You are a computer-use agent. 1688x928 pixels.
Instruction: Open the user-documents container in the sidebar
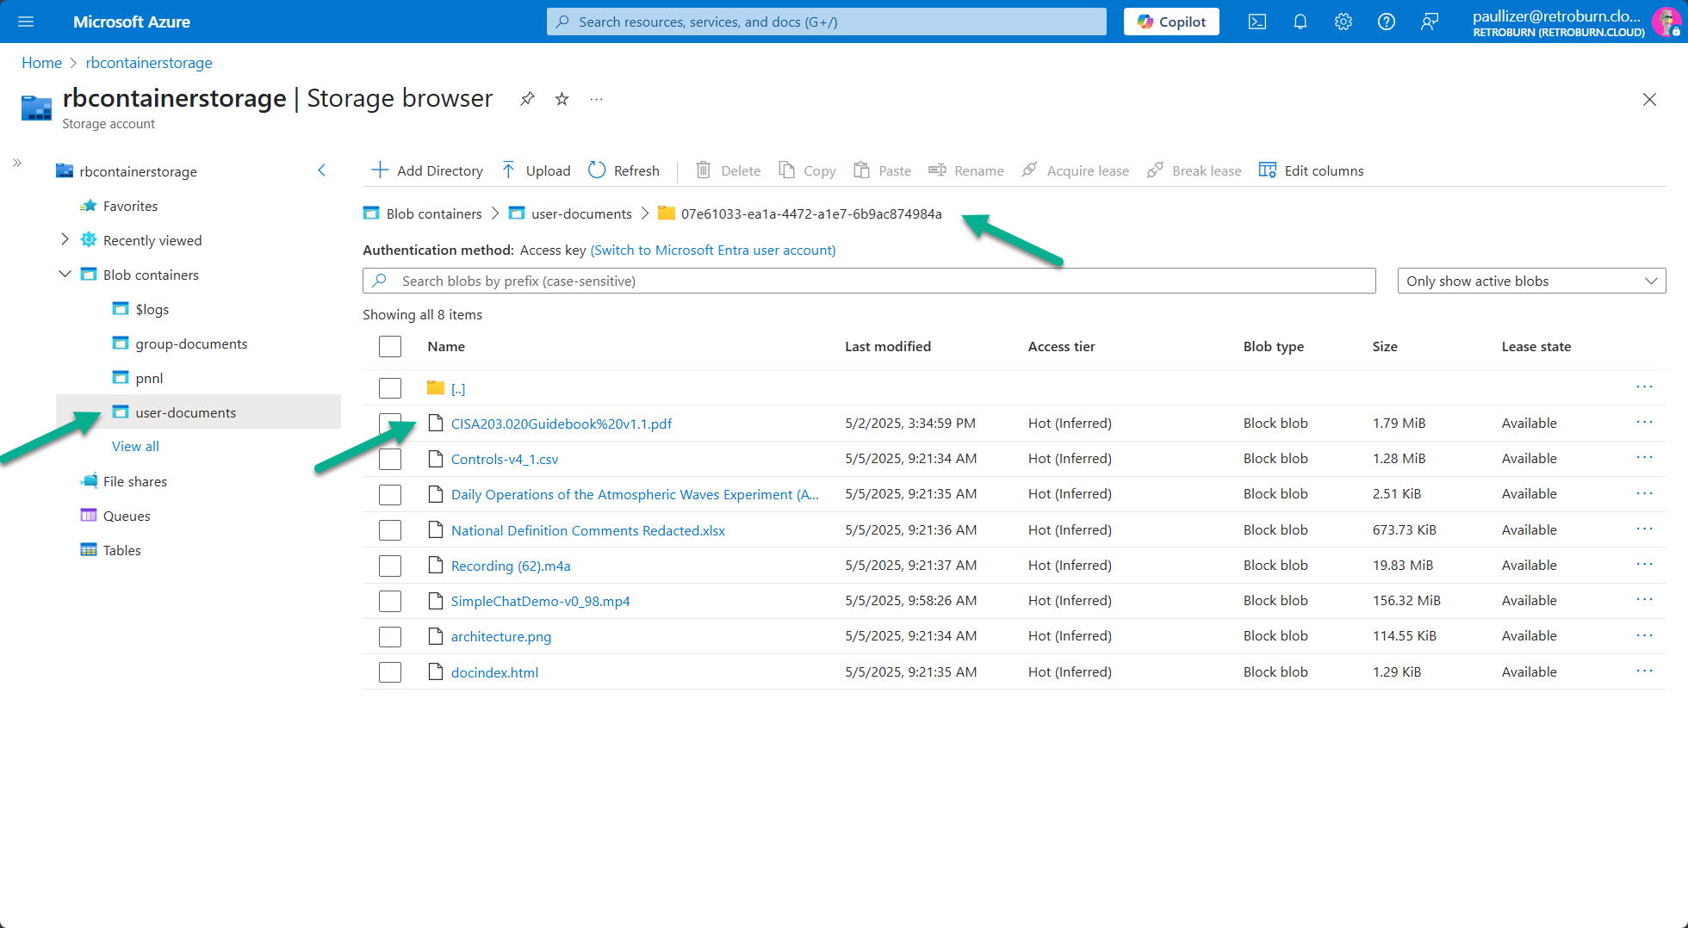185,412
